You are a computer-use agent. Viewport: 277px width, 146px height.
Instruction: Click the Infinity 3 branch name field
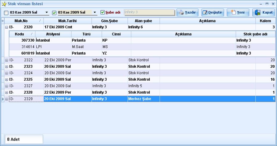[x=149, y=12]
